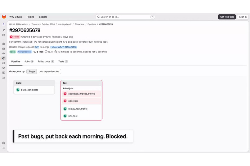Group jobs by Stage
Image resolution: width=250 pixels, height=166 pixels.
click(32, 71)
